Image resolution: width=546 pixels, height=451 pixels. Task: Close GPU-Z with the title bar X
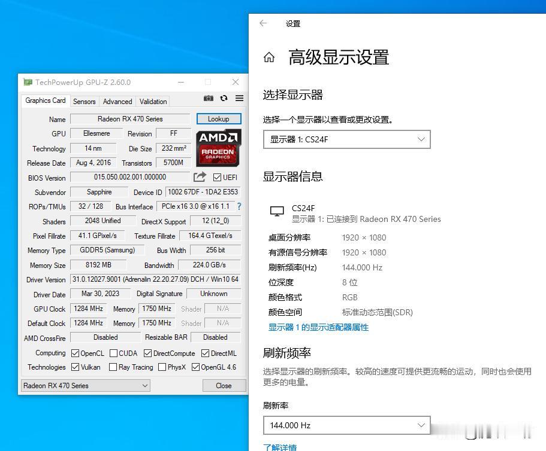(x=236, y=82)
